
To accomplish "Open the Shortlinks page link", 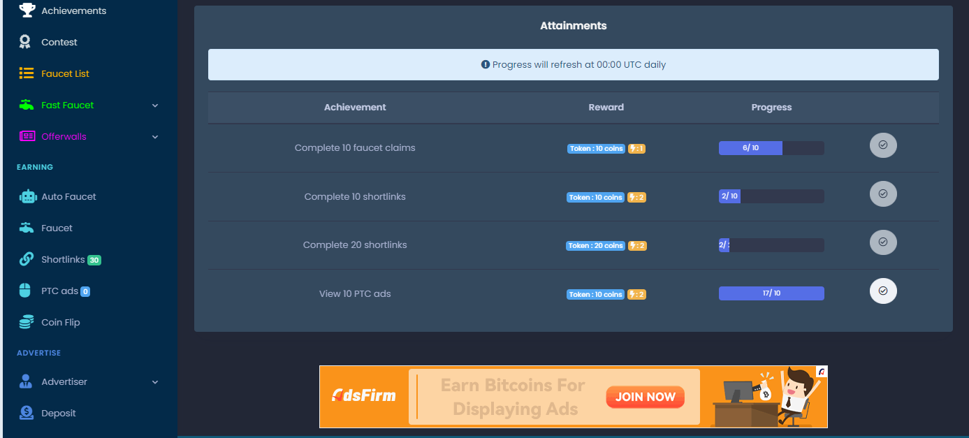I will tap(63, 259).
